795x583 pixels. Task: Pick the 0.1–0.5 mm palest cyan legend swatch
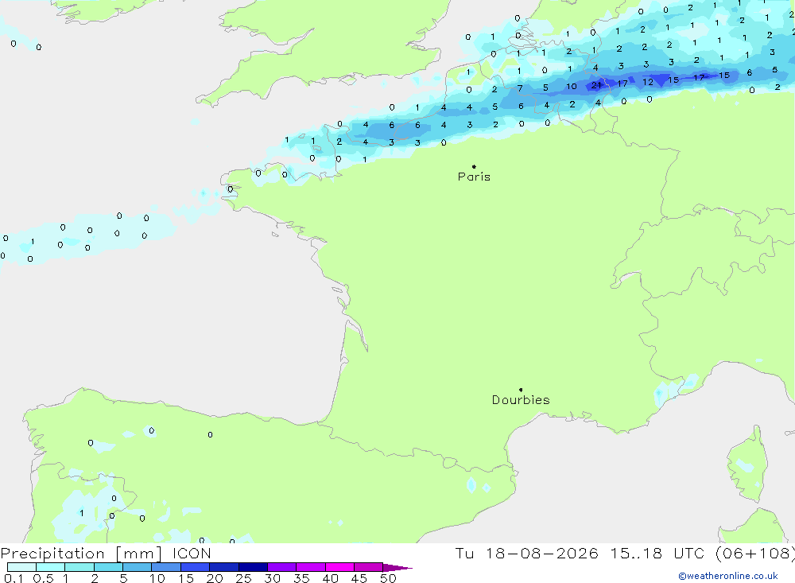pos(21,567)
